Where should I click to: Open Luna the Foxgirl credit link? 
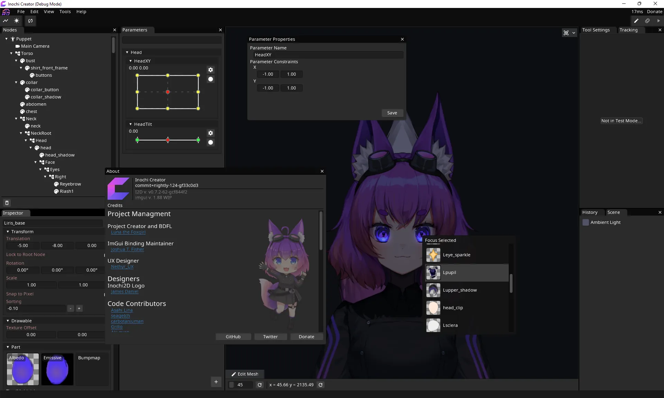128,232
